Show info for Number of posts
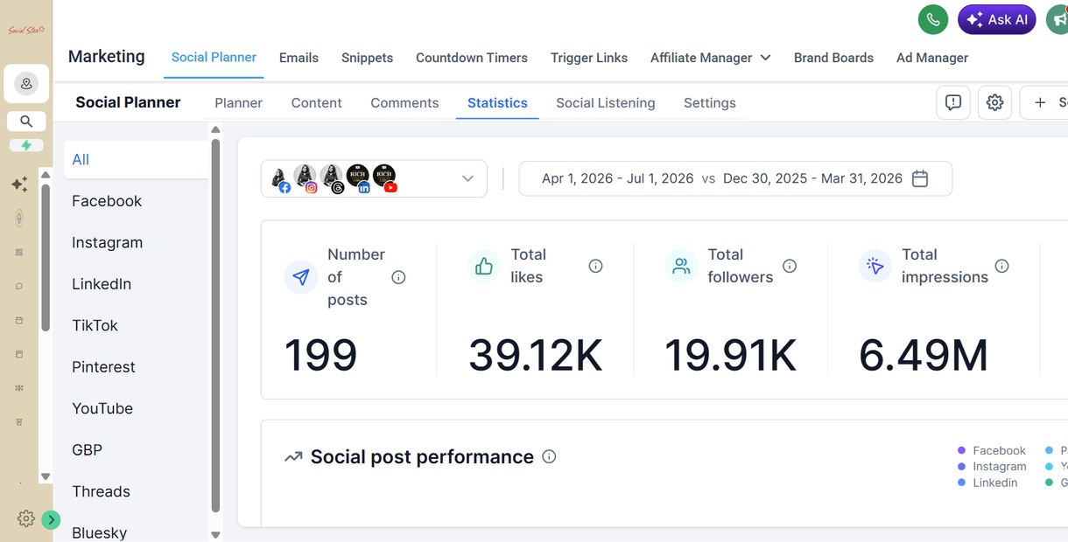The image size is (1068, 542). [x=398, y=277]
